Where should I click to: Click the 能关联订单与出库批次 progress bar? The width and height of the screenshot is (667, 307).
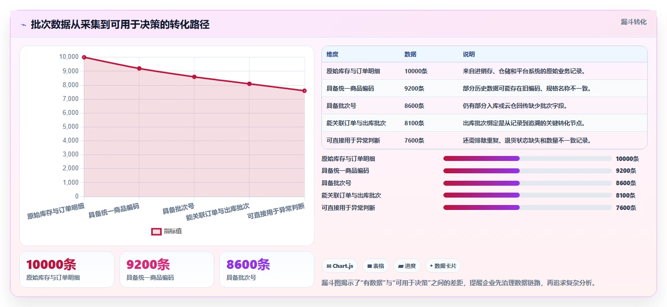[527, 195]
